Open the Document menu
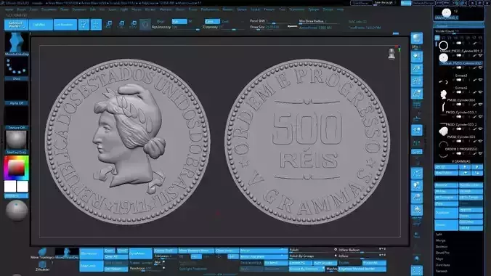Image resolution: width=491 pixels, height=276 pixels. pos(49,9)
